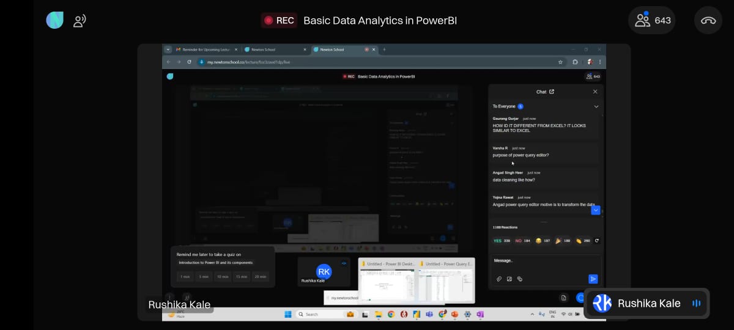Switch to the Reminder for Upcoming Lecture Gmail tab
The image size is (734, 330).
pyautogui.click(x=206, y=49)
